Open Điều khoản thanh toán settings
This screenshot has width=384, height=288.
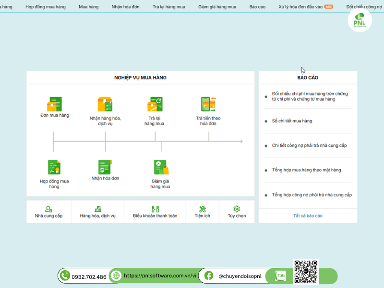coord(155,212)
